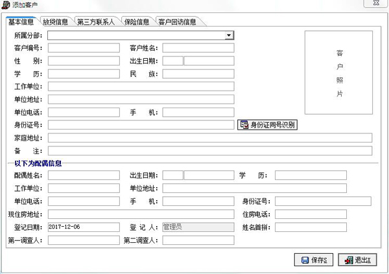Click the 身份证同号识别 ID scan button

[268, 125]
